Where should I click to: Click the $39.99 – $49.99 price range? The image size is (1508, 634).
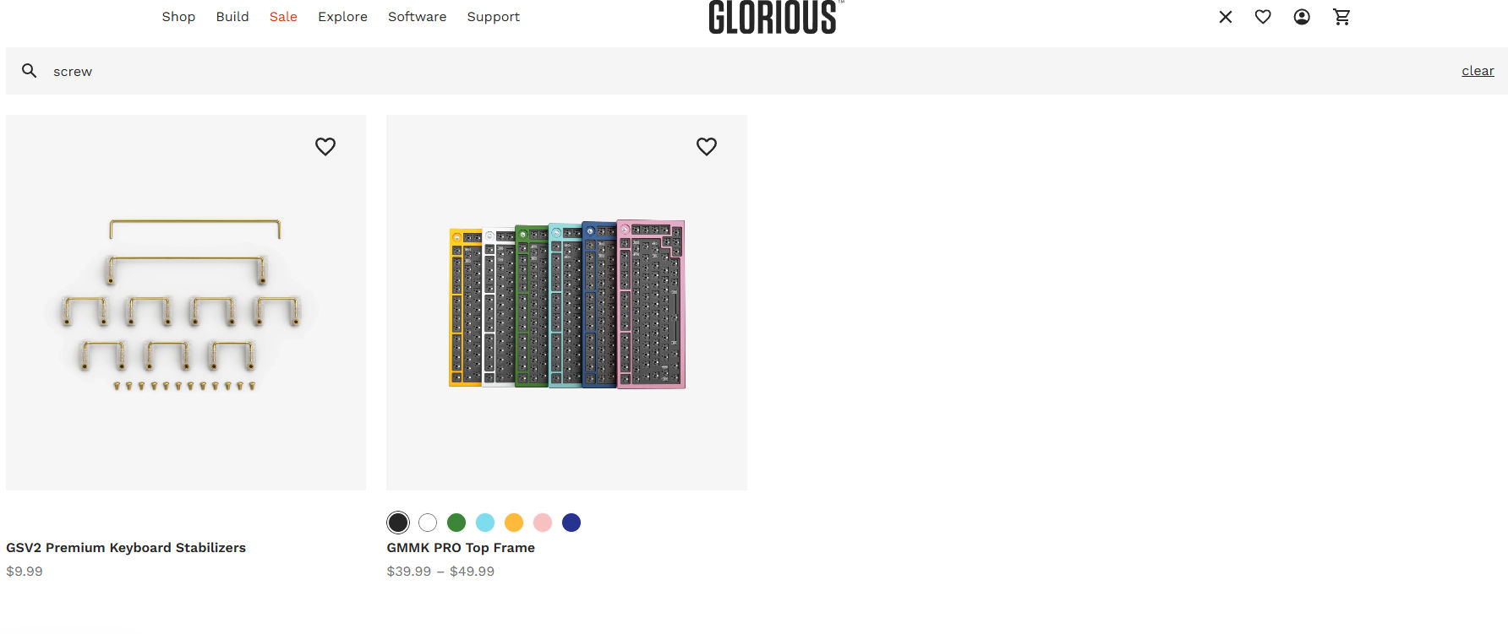coord(440,572)
